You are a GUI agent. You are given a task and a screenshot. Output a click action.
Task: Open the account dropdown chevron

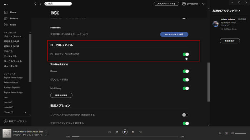point(203,4)
